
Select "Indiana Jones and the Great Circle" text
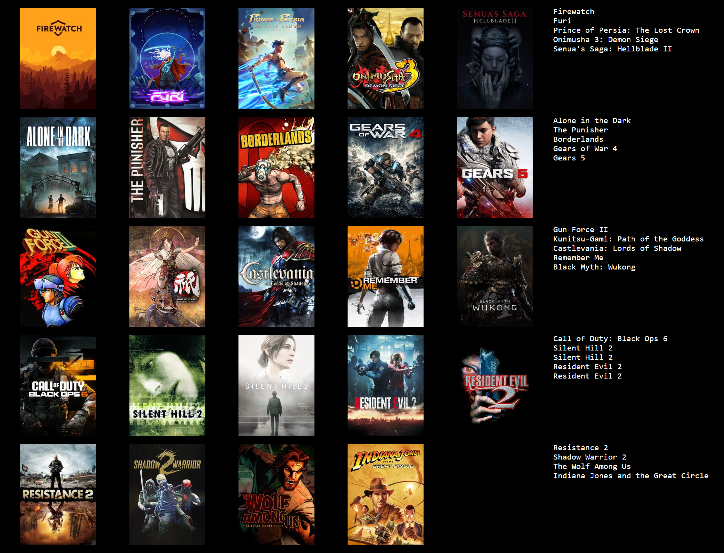[631, 476]
